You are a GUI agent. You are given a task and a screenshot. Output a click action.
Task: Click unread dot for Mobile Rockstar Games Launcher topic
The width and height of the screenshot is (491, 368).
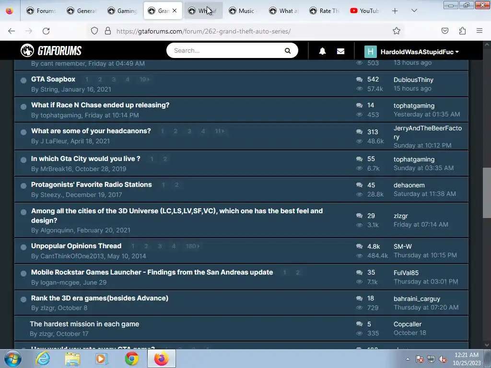coord(23,274)
